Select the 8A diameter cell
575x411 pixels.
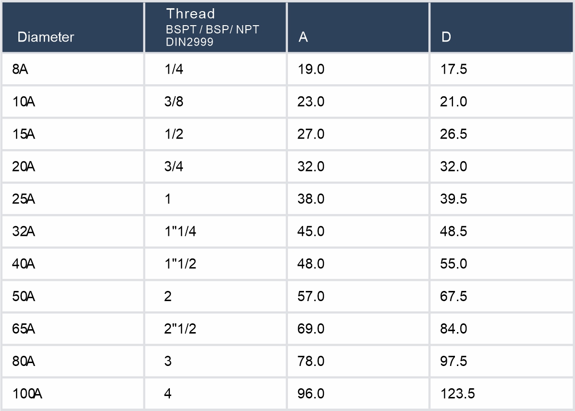point(21,69)
